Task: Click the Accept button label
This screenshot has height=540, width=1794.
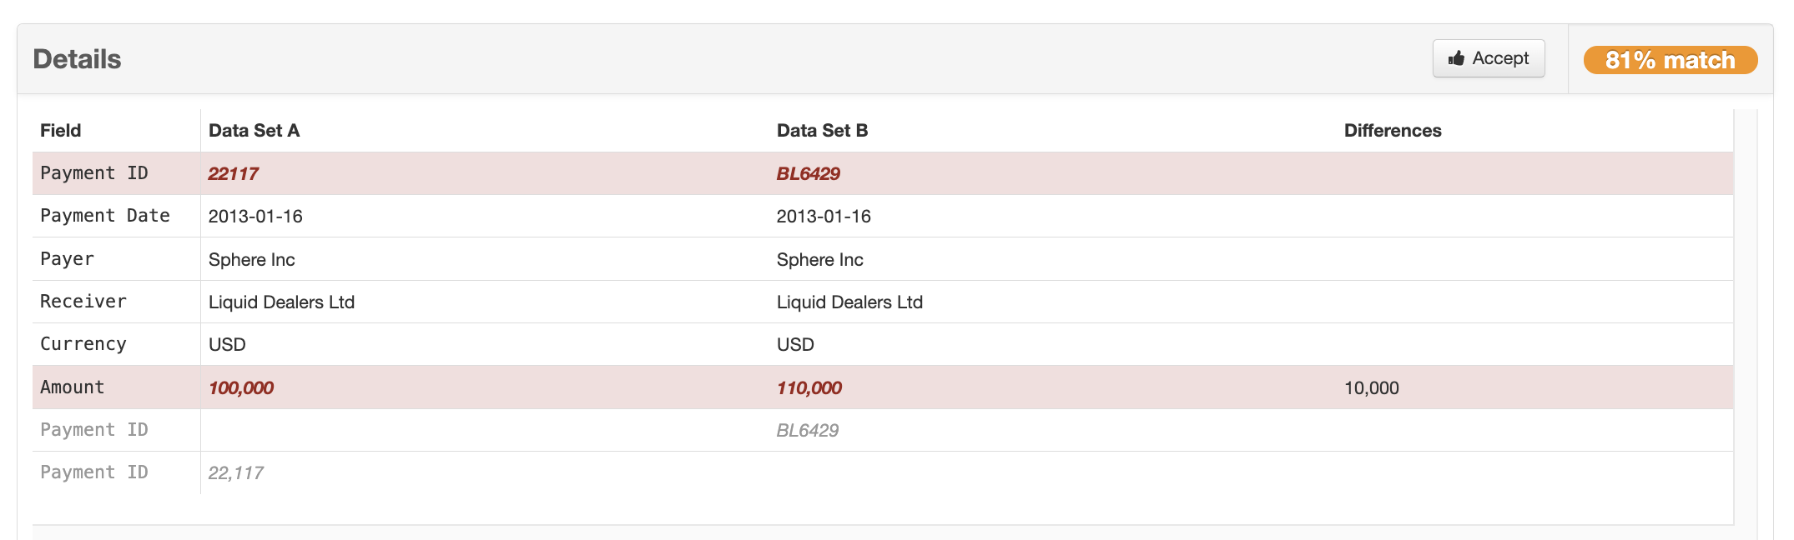Action: (1499, 58)
